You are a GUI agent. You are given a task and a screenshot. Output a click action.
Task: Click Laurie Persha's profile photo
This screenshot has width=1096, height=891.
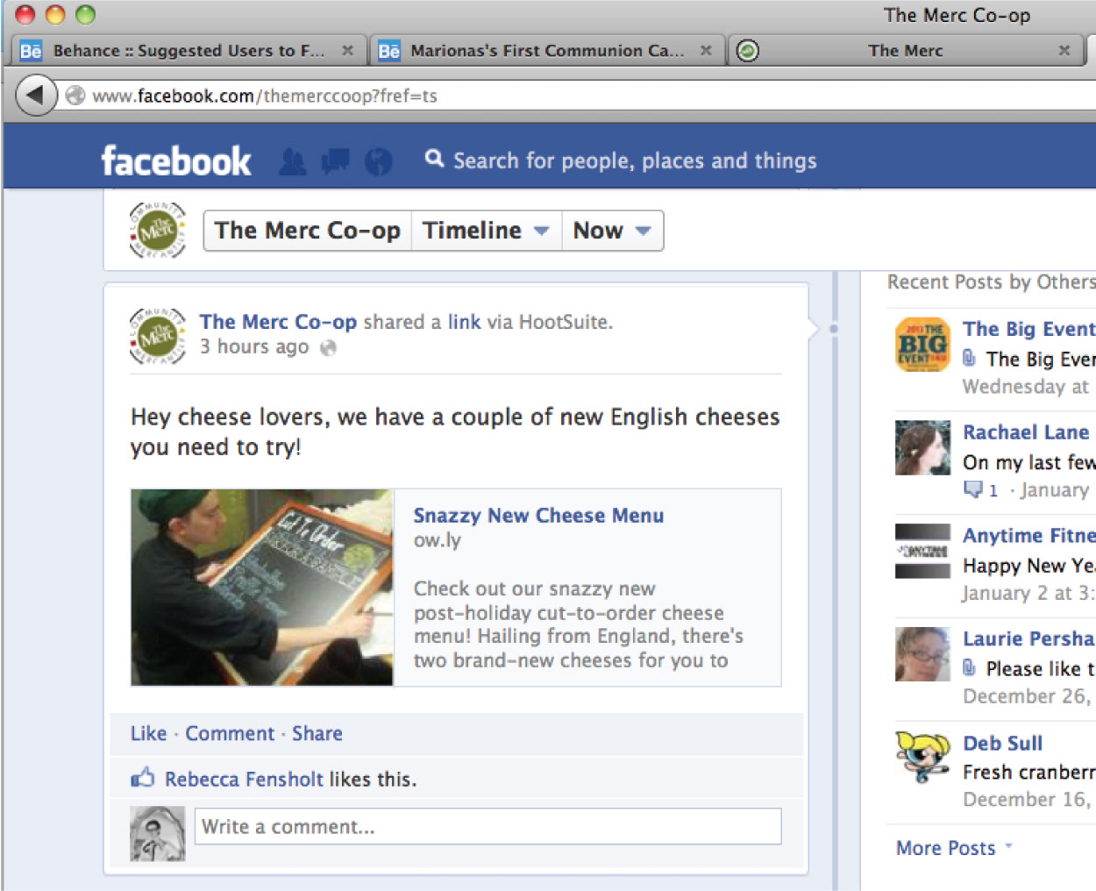[x=922, y=654]
